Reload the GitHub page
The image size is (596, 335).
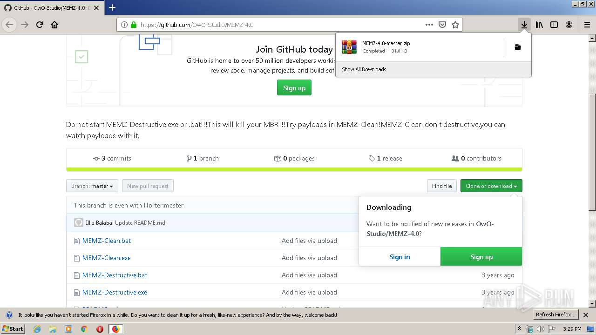[x=40, y=25]
